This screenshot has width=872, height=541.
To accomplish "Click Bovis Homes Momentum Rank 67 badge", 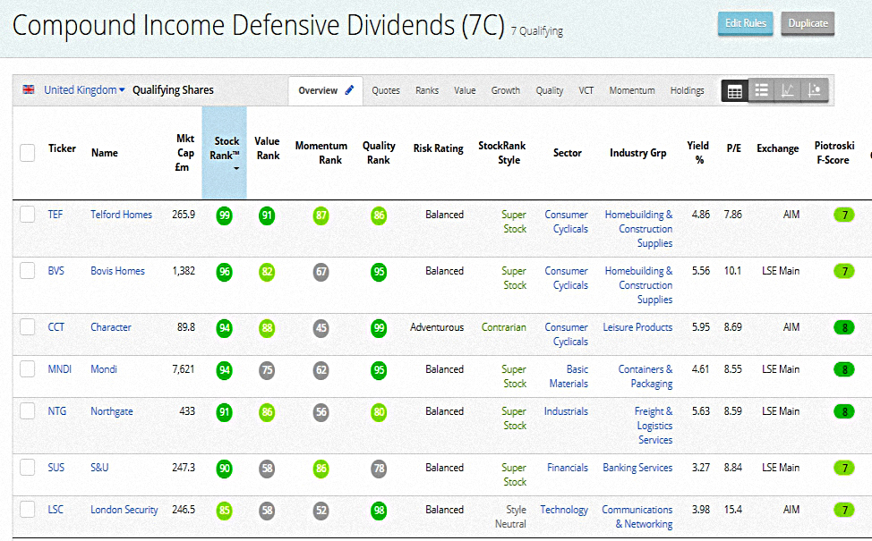I will point(321,272).
